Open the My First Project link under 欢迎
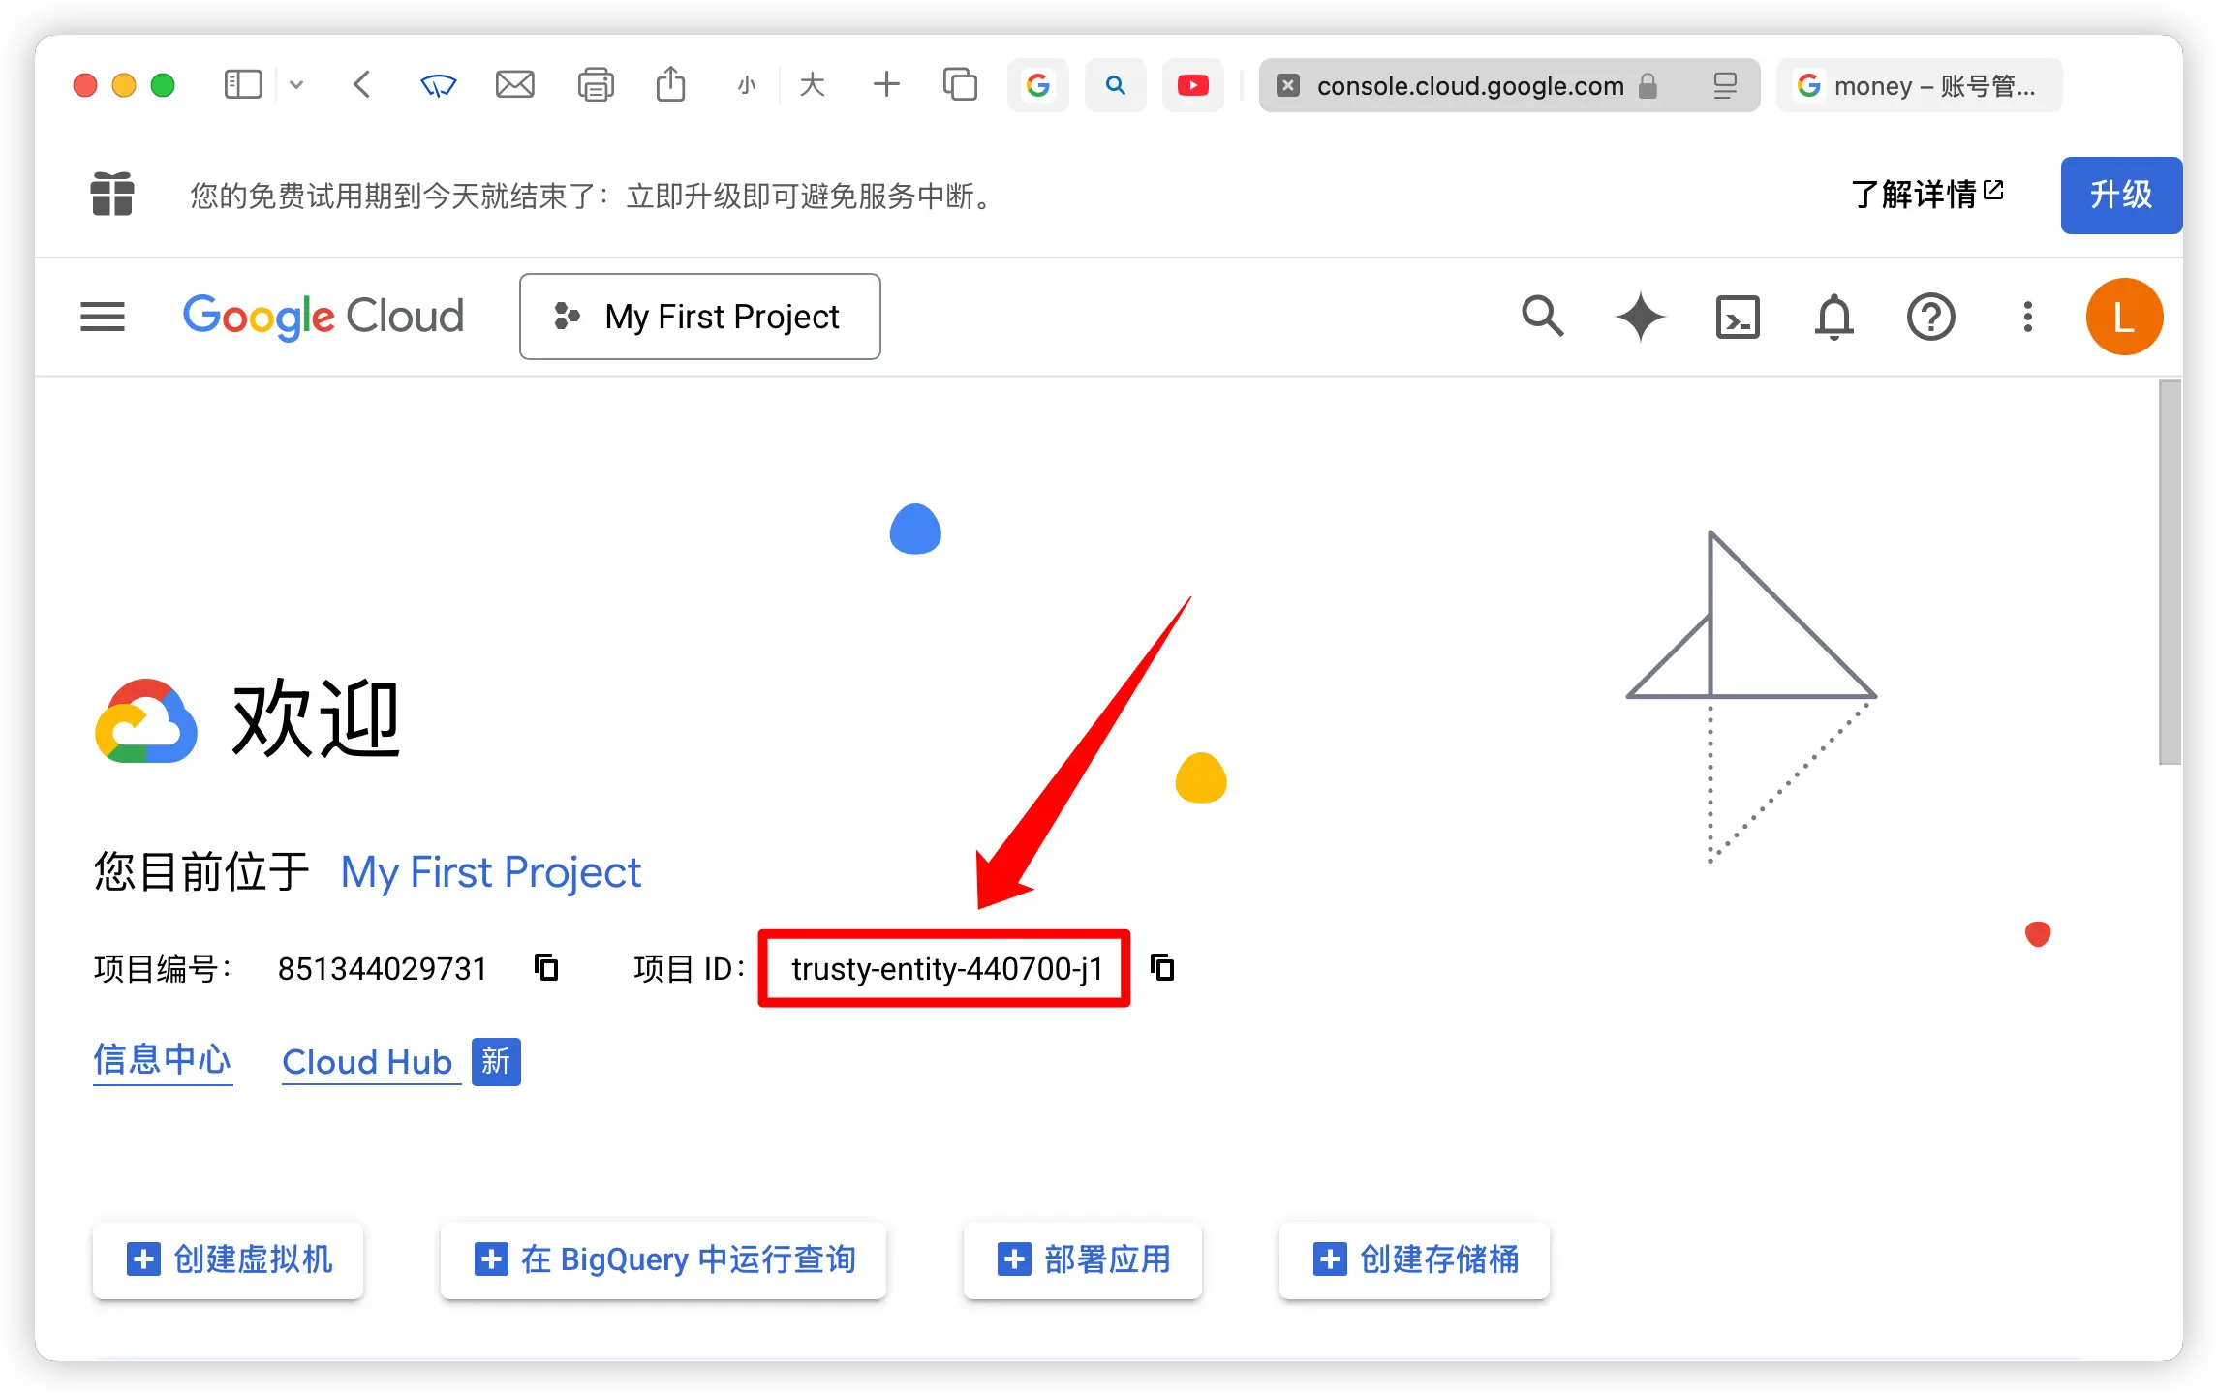 (491, 871)
